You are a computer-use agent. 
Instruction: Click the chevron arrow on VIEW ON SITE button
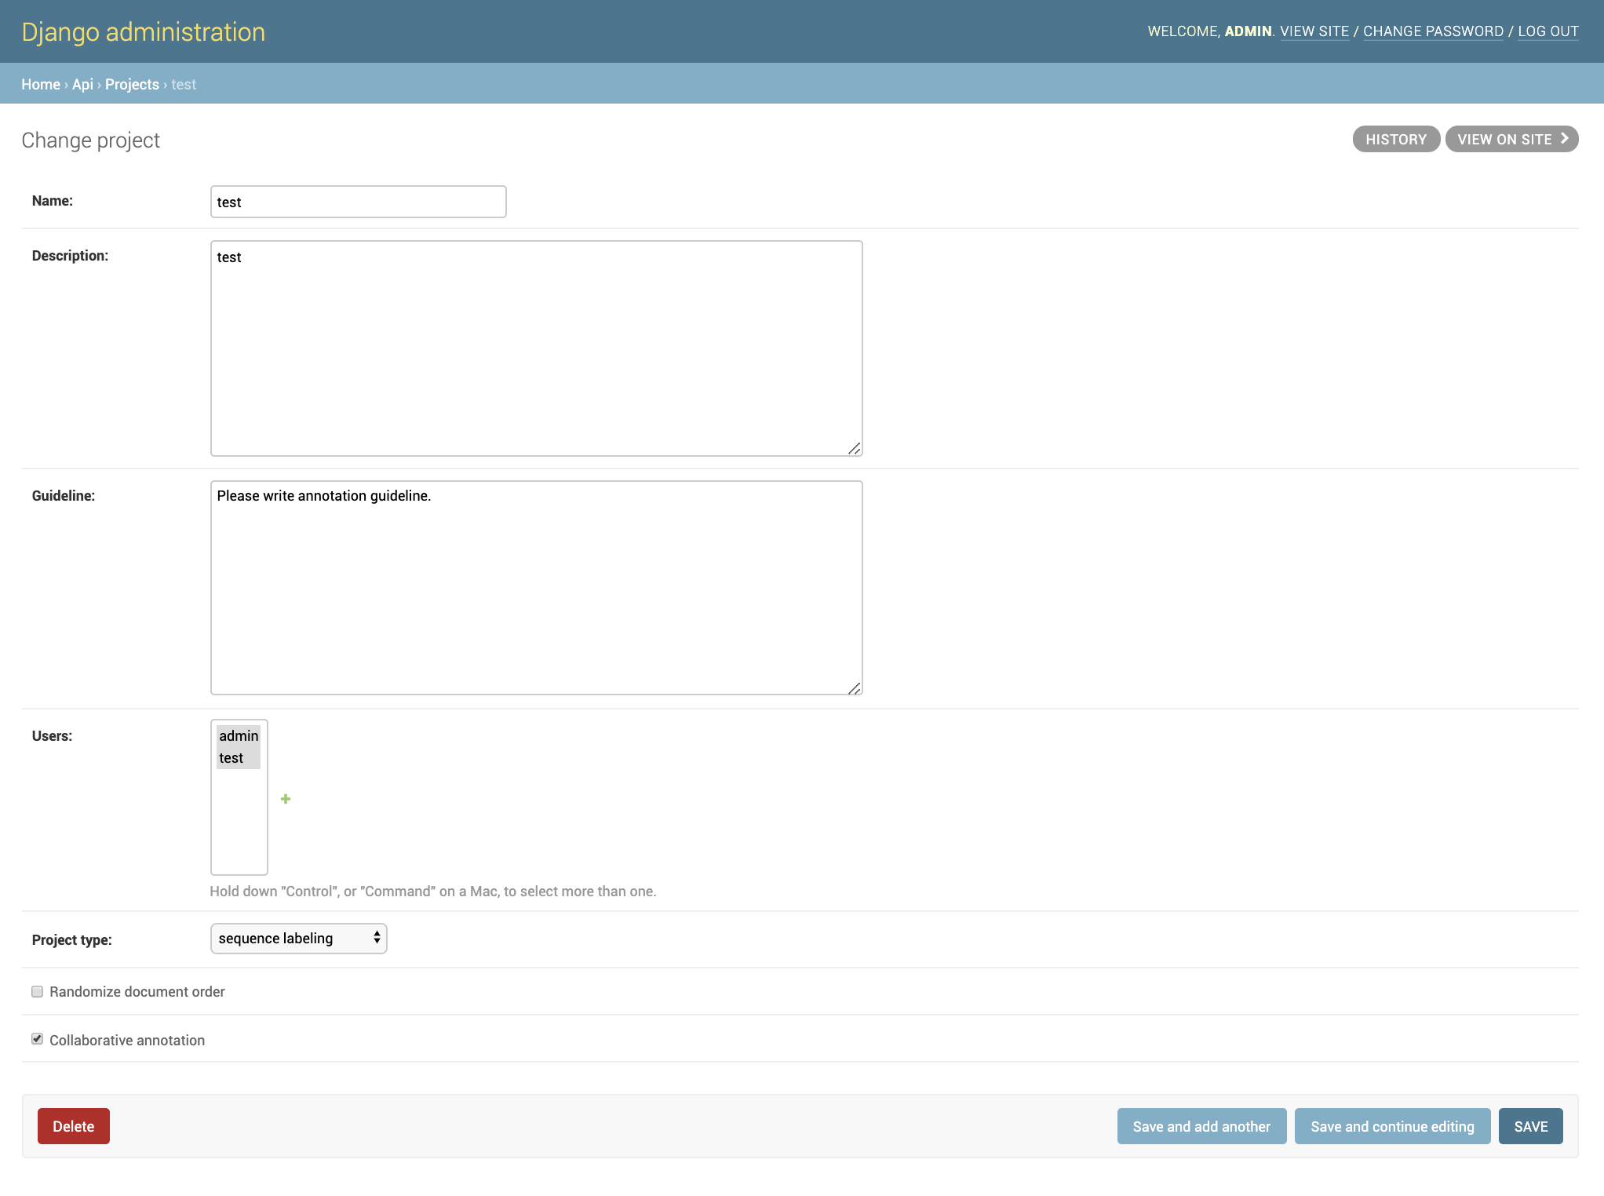1564,139
